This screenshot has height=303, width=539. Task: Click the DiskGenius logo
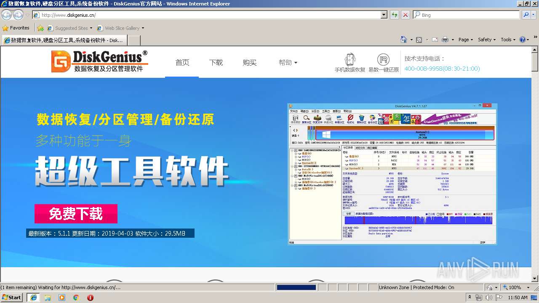tap(99, 61)
